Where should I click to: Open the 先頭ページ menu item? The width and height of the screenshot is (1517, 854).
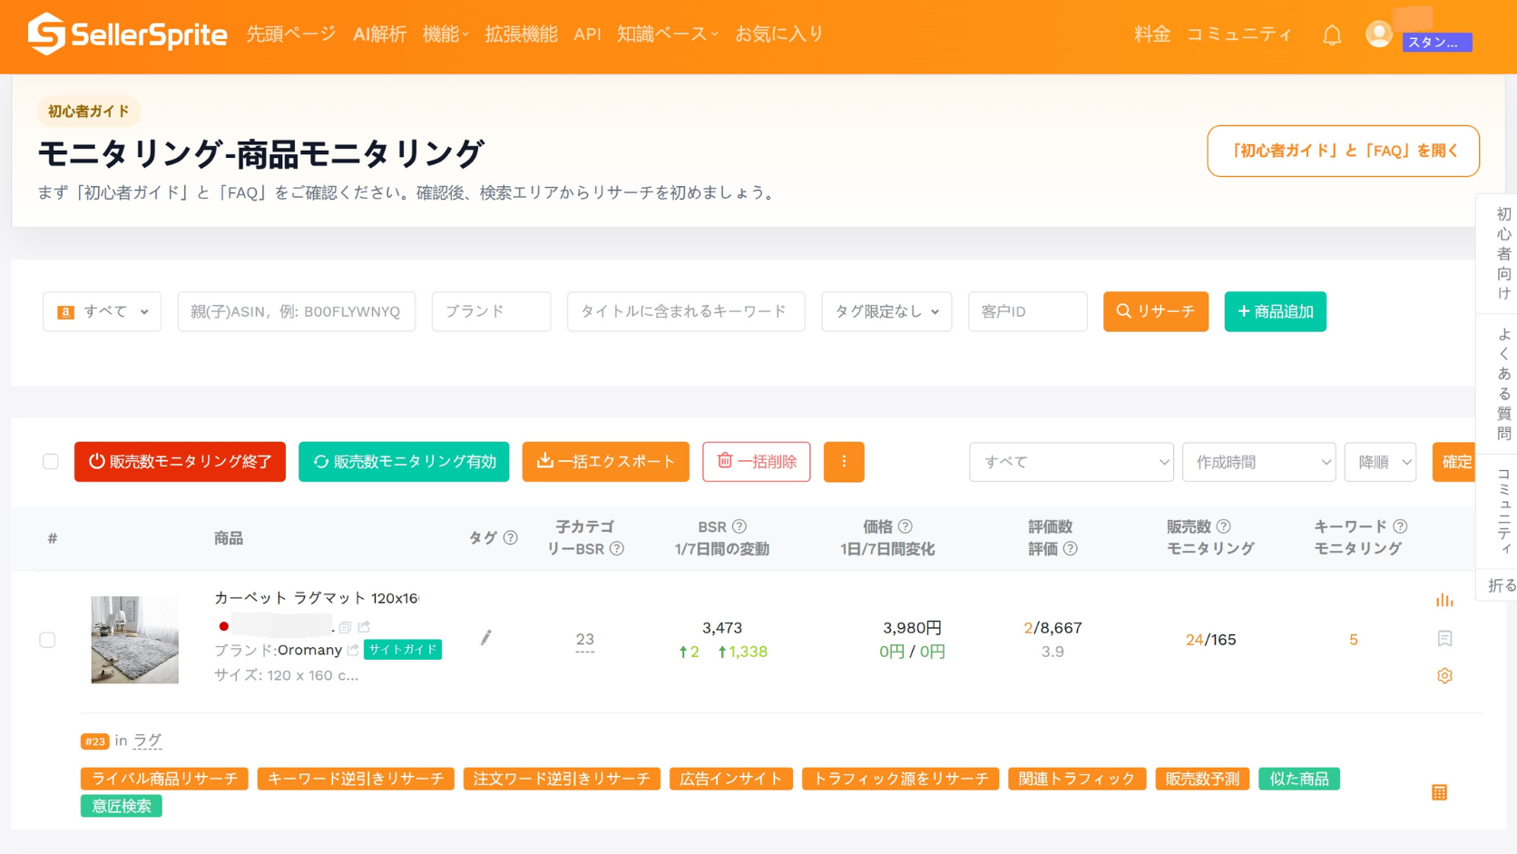[291, 34]
